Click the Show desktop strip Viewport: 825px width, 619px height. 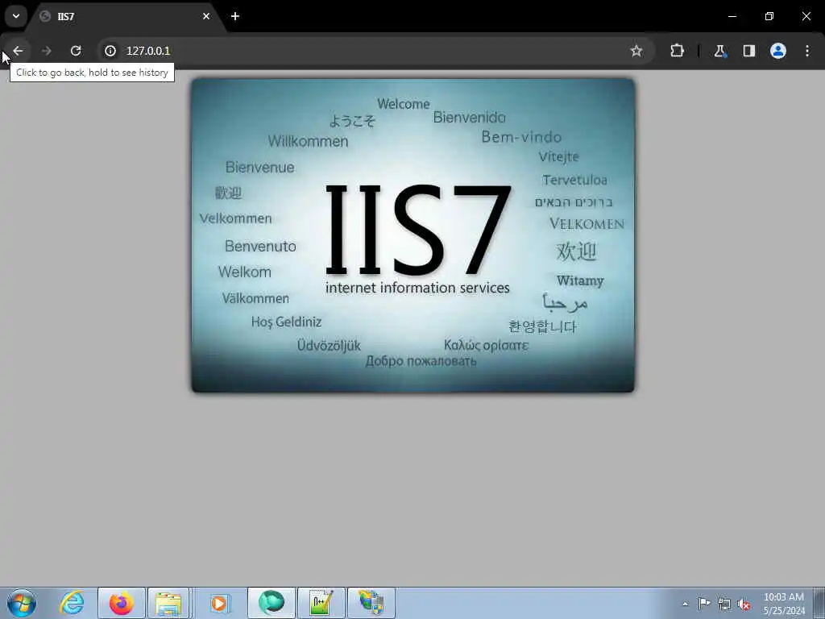pos(819,603)
